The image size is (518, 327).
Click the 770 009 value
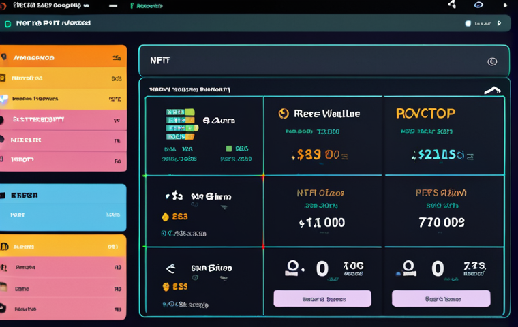442,222
